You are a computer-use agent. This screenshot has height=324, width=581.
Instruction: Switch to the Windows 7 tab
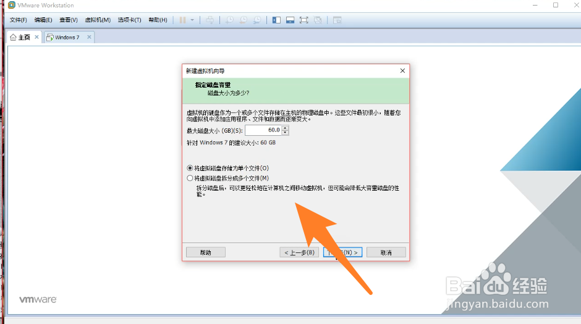[x=69, y=38]
